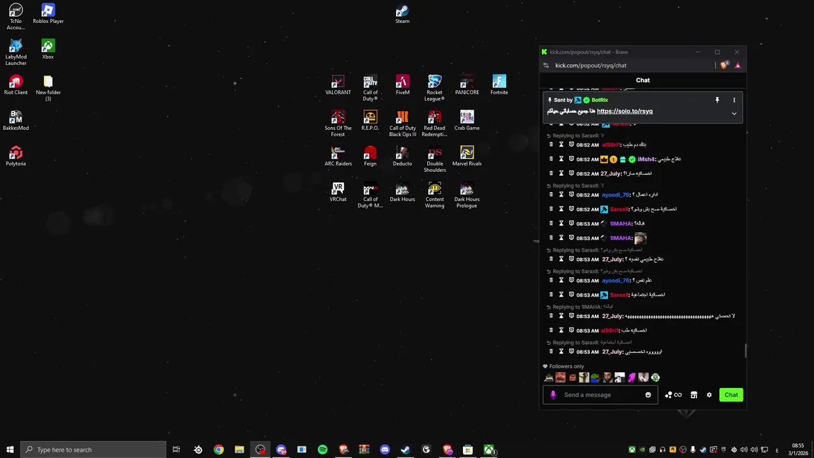
Task: Select Call of Duty Black Ops III icon
Action: (402, 123)
